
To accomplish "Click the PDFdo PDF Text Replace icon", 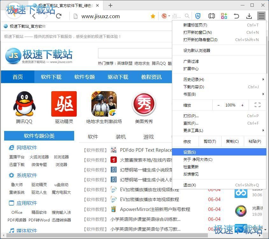I will (114, 150).
